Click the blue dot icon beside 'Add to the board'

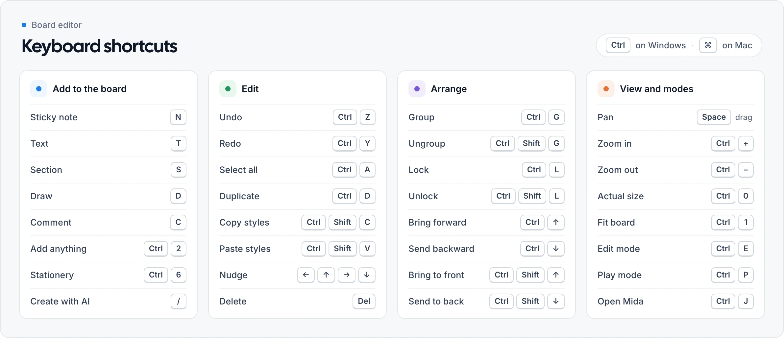(39, 89)
